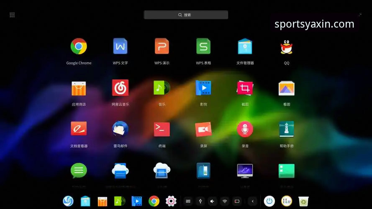Open music player from the dock

(x=120, y=201)
